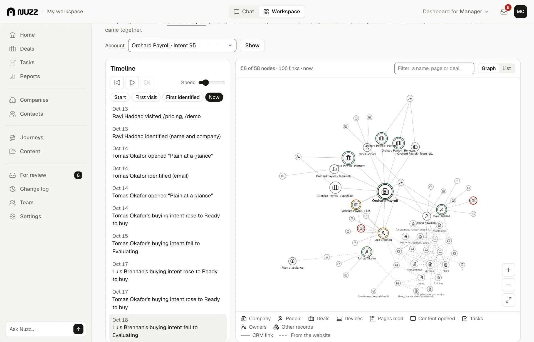Switch the node view to Graph

(489, 68)
